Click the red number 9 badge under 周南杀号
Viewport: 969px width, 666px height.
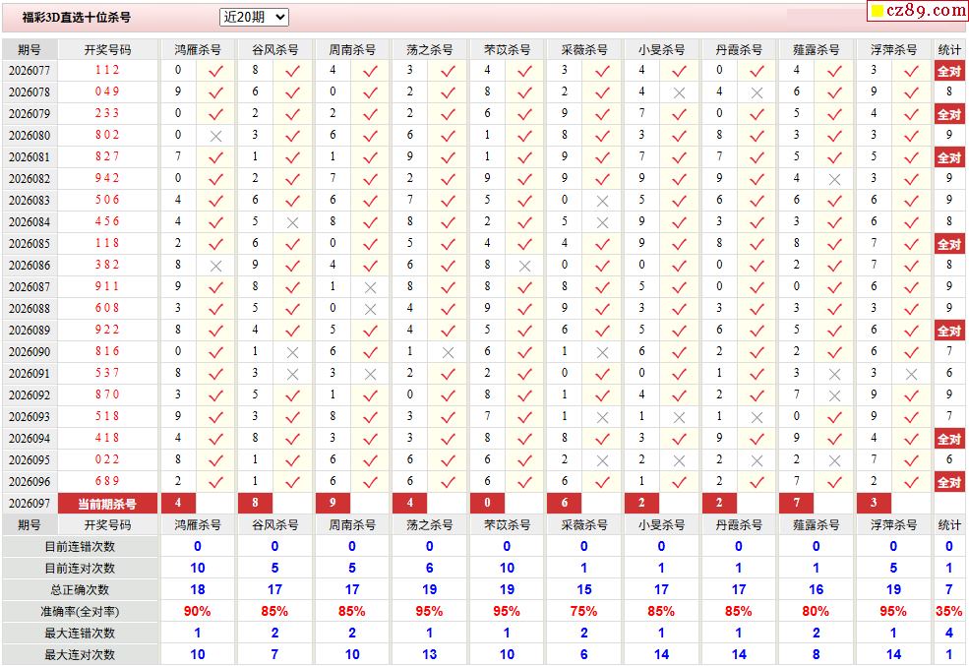[x=333, y=504]
